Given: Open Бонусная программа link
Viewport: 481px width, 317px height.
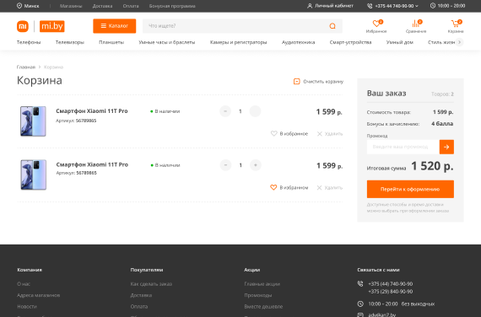Looking at the screenshot, I should click(x=172, y=6).
